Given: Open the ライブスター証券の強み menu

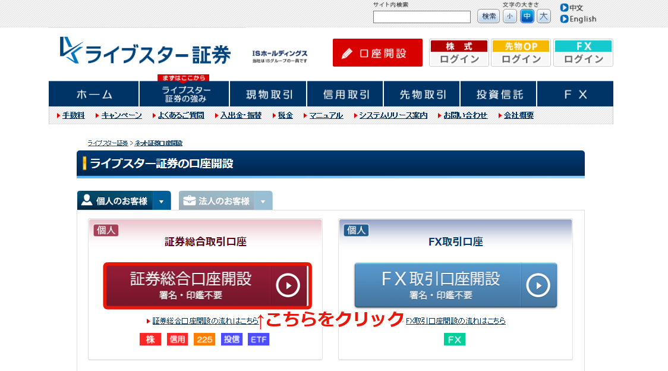Looking at the screenshot, I should click(184, 94).
